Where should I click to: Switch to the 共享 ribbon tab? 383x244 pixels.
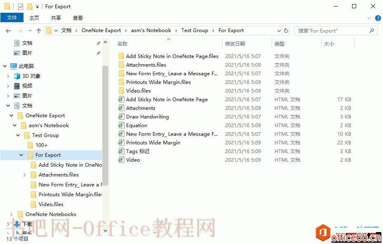click(x=56, y=18)
